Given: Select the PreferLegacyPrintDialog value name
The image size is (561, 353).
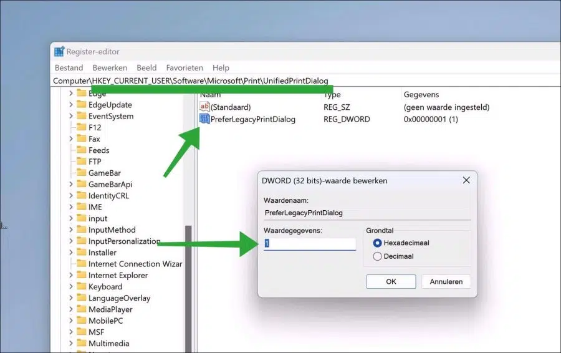Looking at the screenshot, I should point(253,119).
